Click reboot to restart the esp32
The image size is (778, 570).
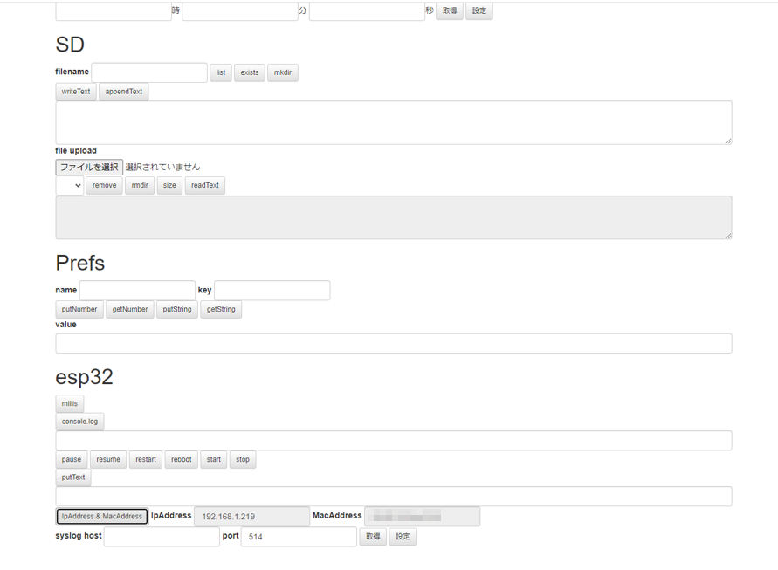tap(181, 459)
